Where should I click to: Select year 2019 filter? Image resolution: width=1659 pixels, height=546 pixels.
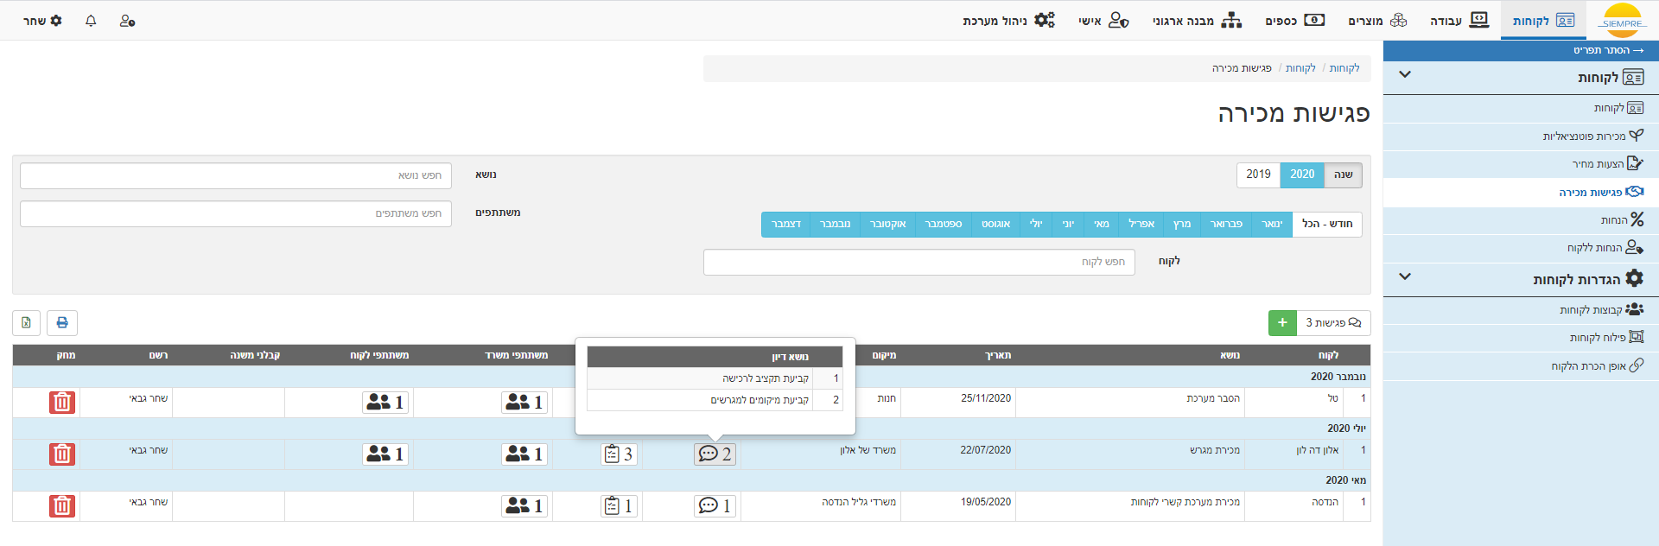click(1259, 175)
